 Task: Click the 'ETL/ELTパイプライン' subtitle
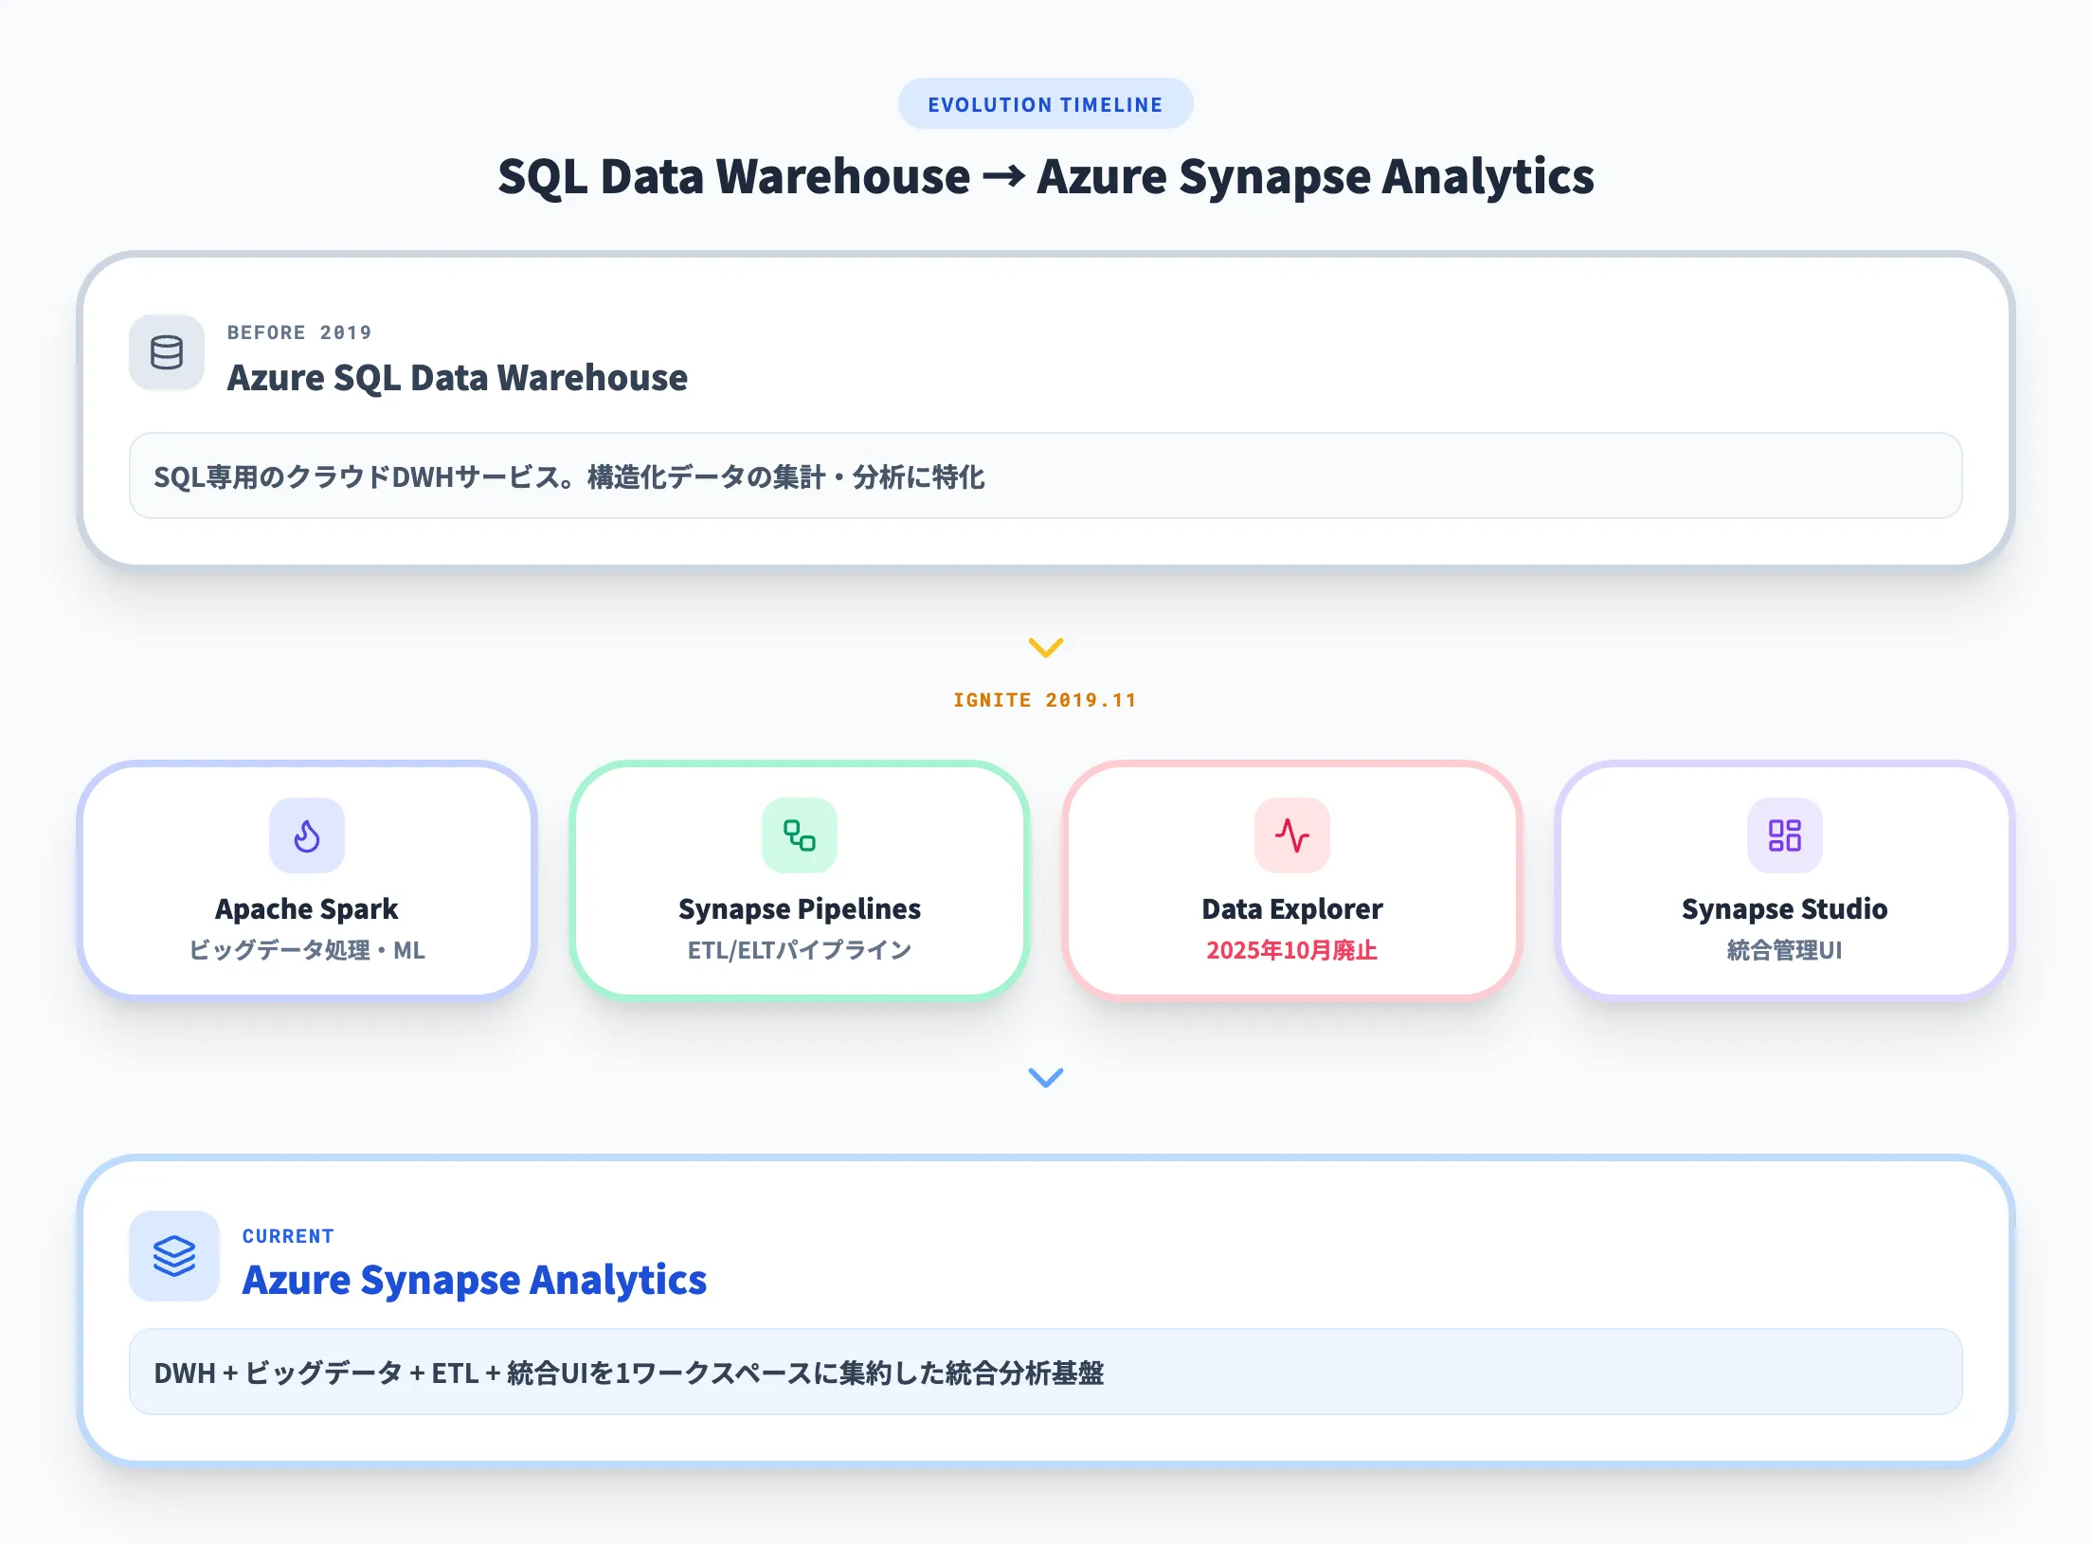click(x=800, y=950)
